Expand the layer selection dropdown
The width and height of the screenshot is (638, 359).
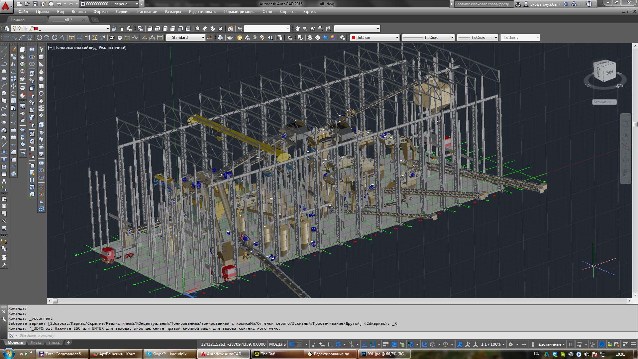coord(107,29)
